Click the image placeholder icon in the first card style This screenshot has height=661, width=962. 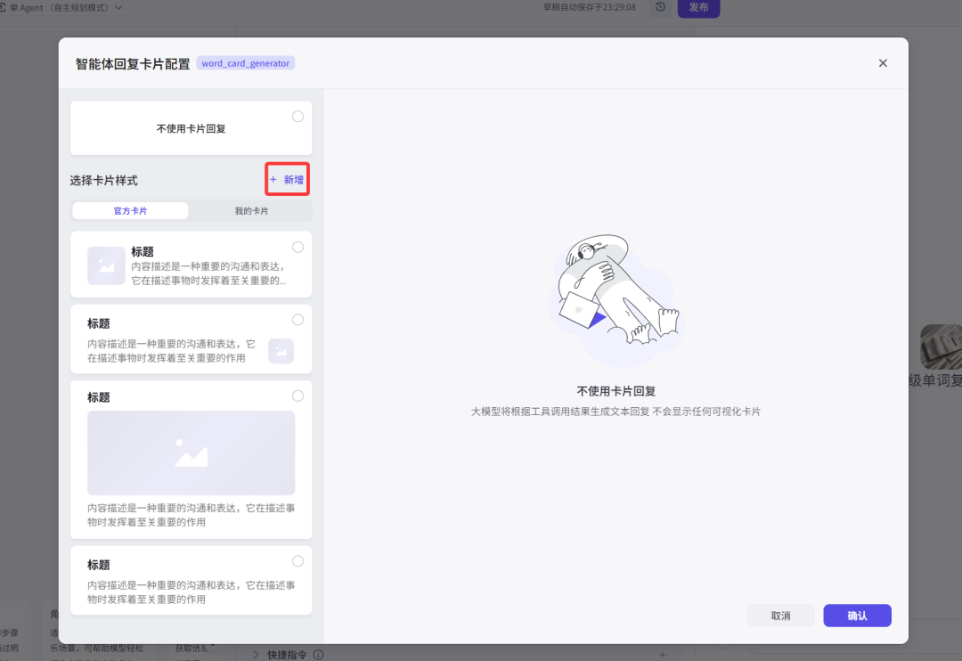coord(106,265)
